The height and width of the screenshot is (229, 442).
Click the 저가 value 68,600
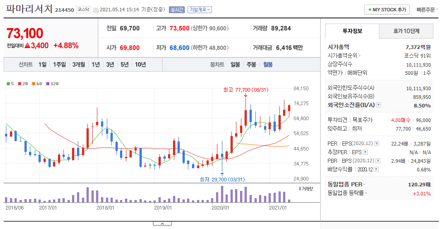click(x=179, y=48)
